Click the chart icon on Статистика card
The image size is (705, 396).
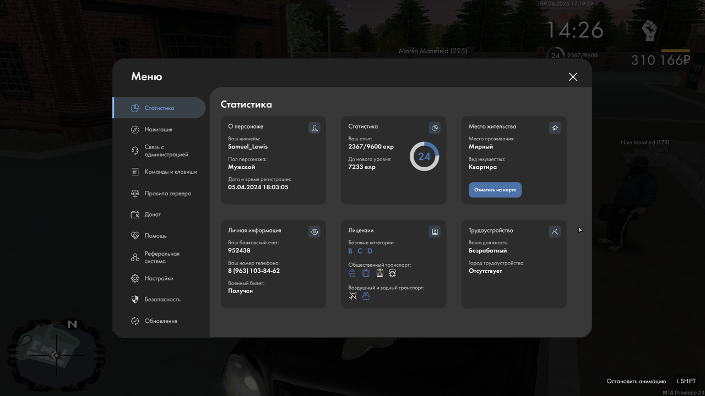tap(435, 128)
